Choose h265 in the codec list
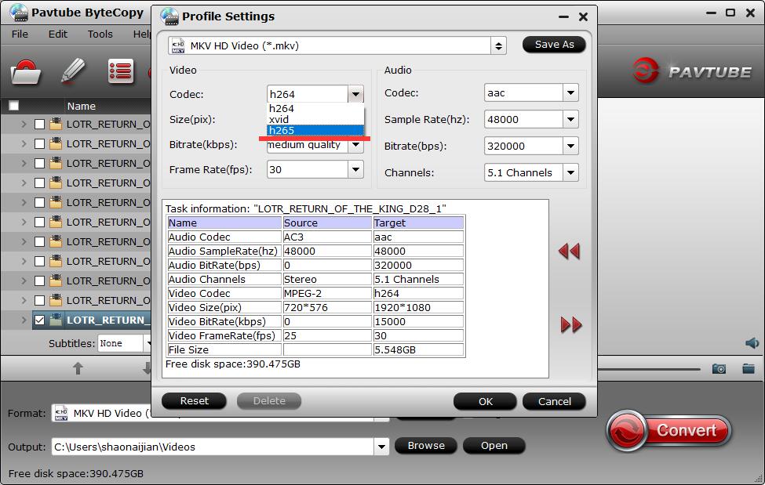The height and width of the screenshot is (485, 765). pyautogui.click(x=315, y=130)
